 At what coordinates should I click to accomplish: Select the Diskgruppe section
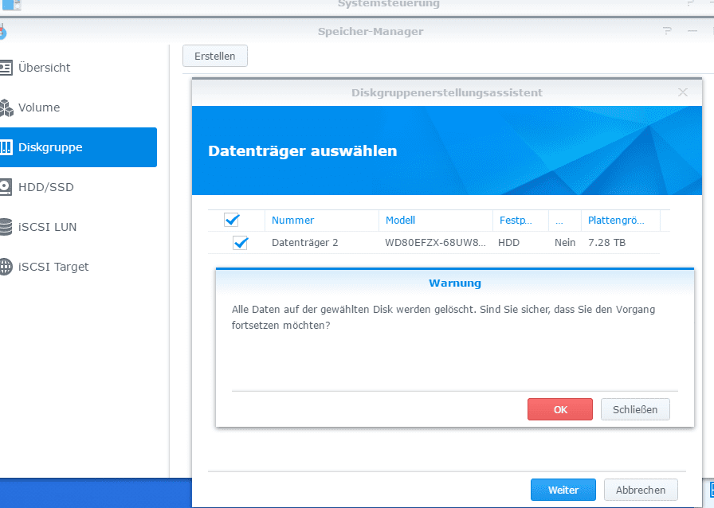(78, 147)
